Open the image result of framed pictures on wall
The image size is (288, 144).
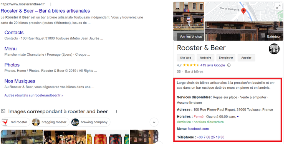tap(144, 137)
